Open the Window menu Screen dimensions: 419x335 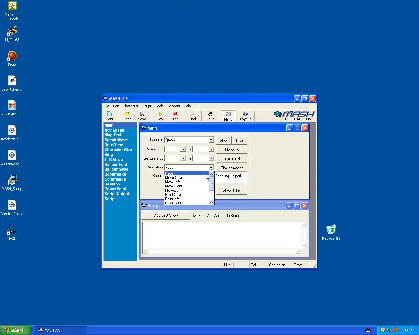[173, 106]
